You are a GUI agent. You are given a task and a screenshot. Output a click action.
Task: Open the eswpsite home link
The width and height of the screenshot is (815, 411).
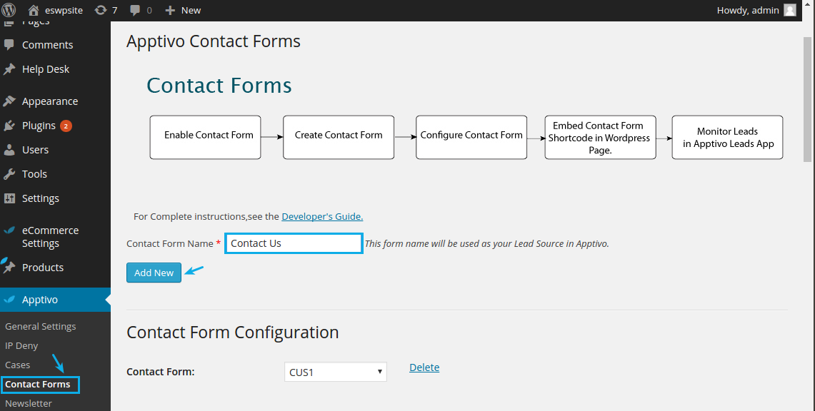(55, 11)
